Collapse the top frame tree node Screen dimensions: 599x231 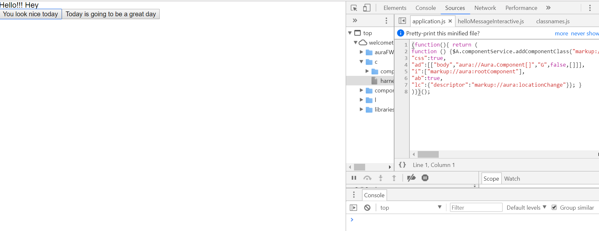click(x=350, y=33)
